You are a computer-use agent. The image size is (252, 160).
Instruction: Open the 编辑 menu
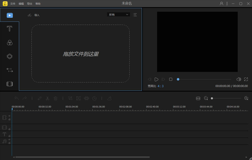click(x=21, y=4)
